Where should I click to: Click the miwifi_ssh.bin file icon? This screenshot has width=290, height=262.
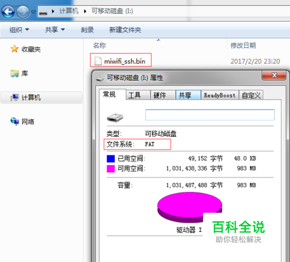point(98,61)
